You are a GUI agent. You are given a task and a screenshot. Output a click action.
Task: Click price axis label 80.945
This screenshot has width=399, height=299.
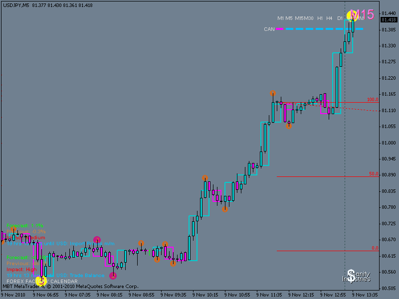[x=389, y=159]
